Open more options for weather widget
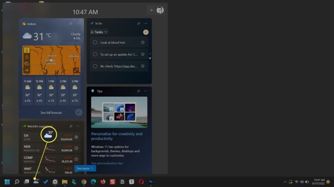Image resolution: width=334 pixels, height=187 pixels. coord(78,24)
